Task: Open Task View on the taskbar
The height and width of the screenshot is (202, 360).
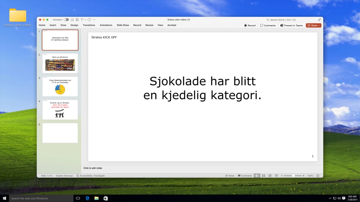Action: 78,198
